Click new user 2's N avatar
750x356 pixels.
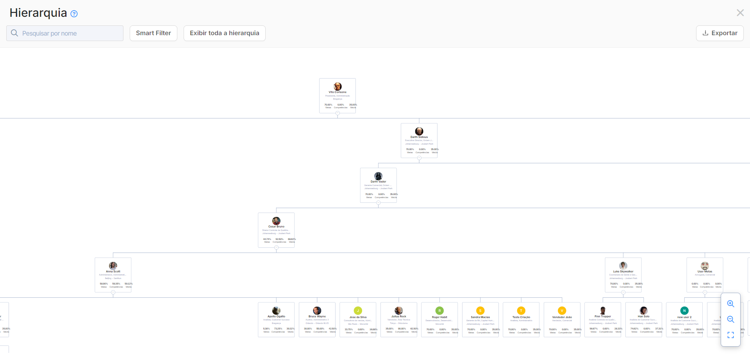coord(684,311)
